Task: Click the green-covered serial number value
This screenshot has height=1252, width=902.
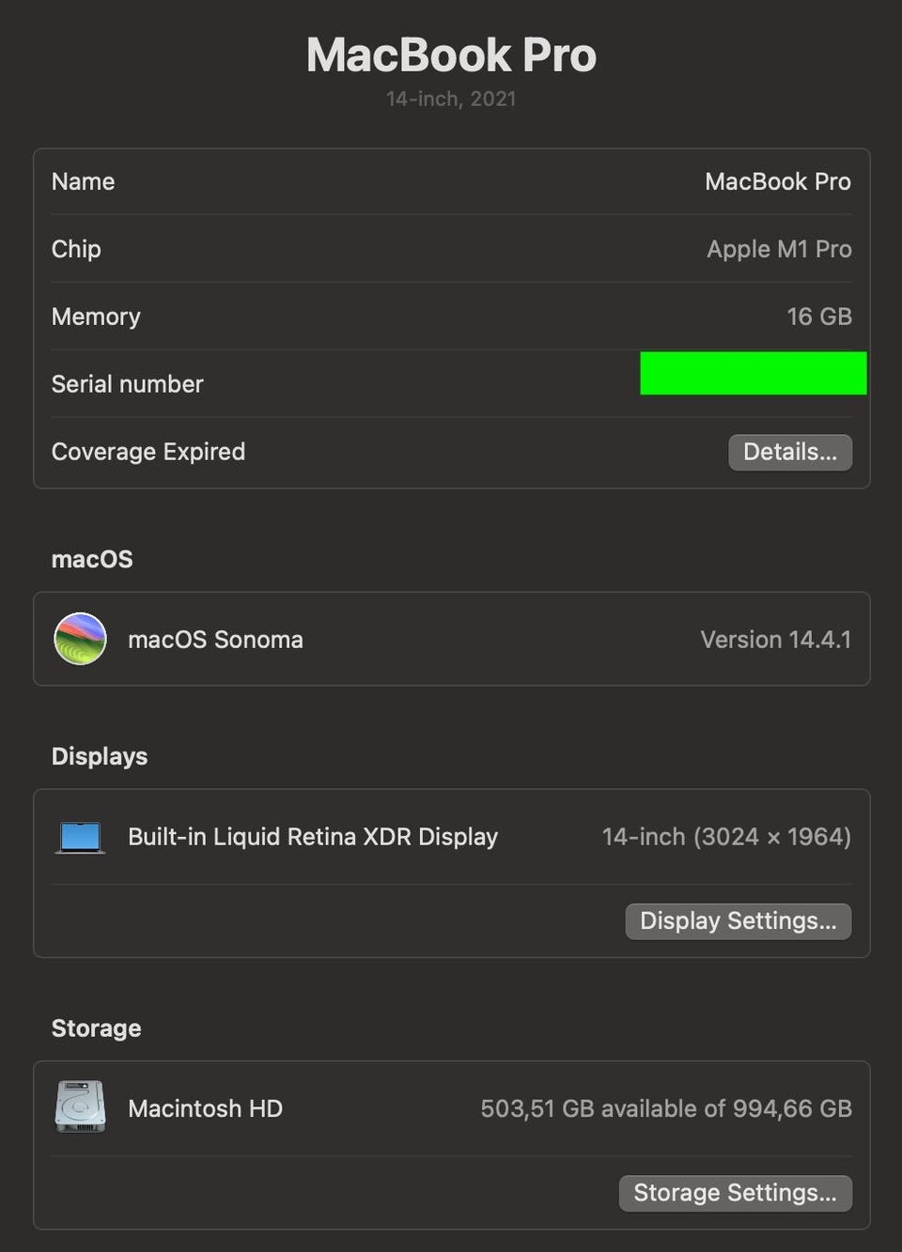Action: (753, 374)
